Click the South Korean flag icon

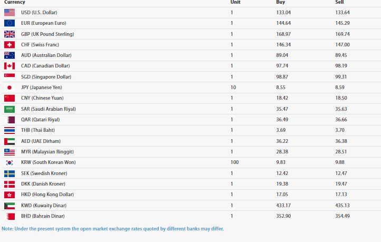[9, 162]
